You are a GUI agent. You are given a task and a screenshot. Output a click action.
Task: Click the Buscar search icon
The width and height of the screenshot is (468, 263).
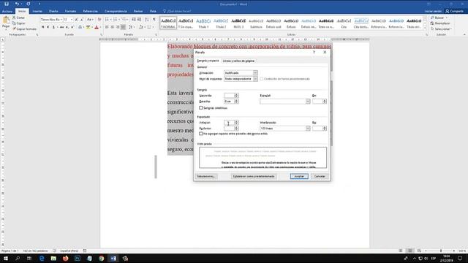point(432,18)
